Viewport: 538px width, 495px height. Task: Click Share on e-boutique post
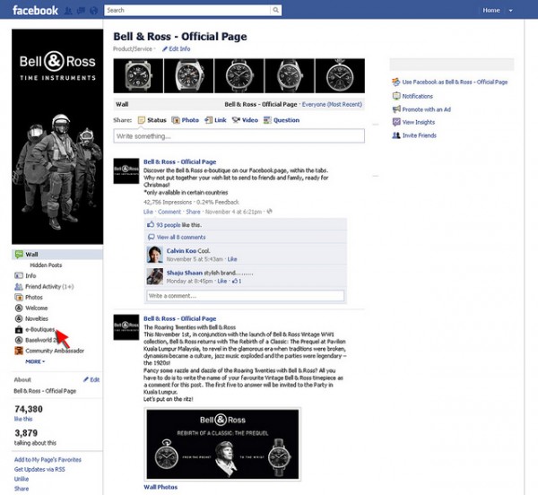[x=193, y=212]
